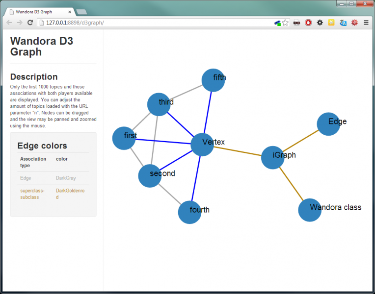The width and height of the screenshot is (375, 294).
Task: Reload the page with the refresh button
Action: 30,23
